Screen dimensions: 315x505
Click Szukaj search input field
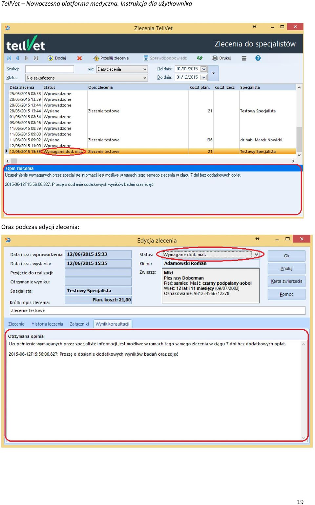click(50, 69)
